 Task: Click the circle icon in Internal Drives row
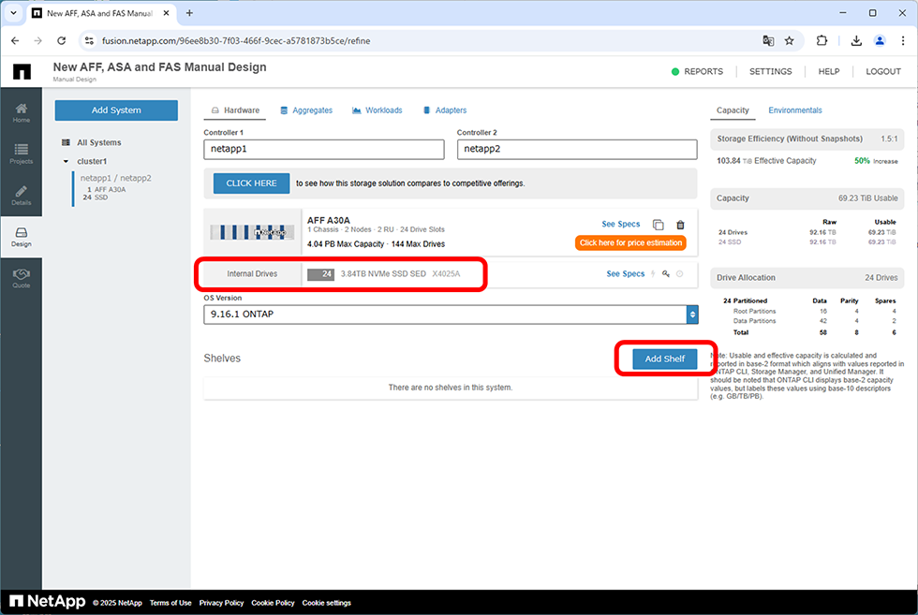coord(680,274)
